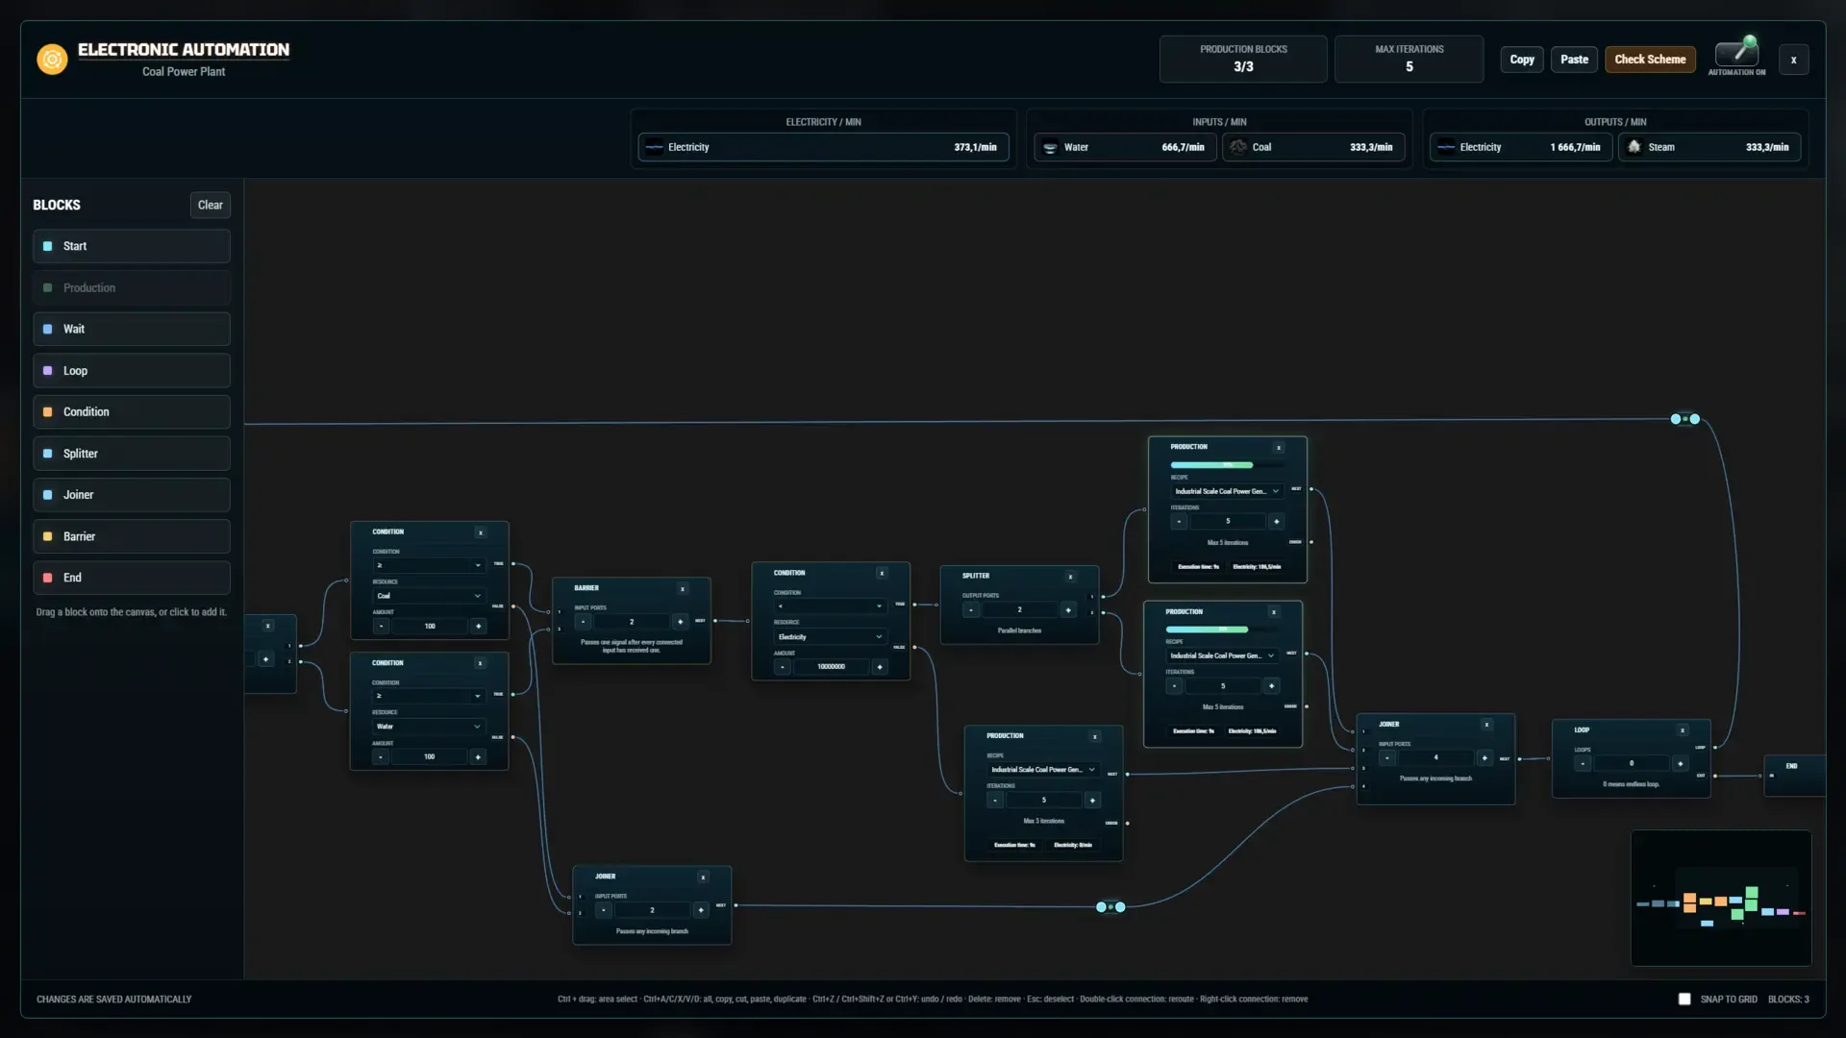This screenshot has height=1038, width=1846.
Task: Close the Joiner block with 4 ports
Action: tap(1487, 725)
